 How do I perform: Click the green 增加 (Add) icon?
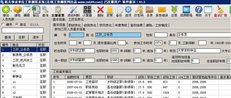6,9
